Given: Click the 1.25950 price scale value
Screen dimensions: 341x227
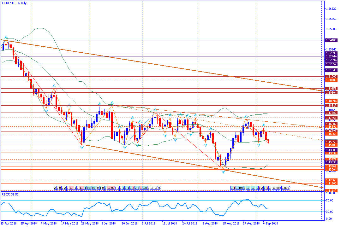Looking at the screenshot, I should 331,19.
